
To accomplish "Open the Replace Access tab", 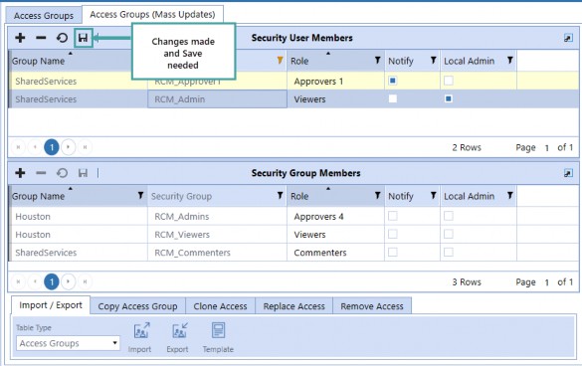I will [x=293, y=306].
